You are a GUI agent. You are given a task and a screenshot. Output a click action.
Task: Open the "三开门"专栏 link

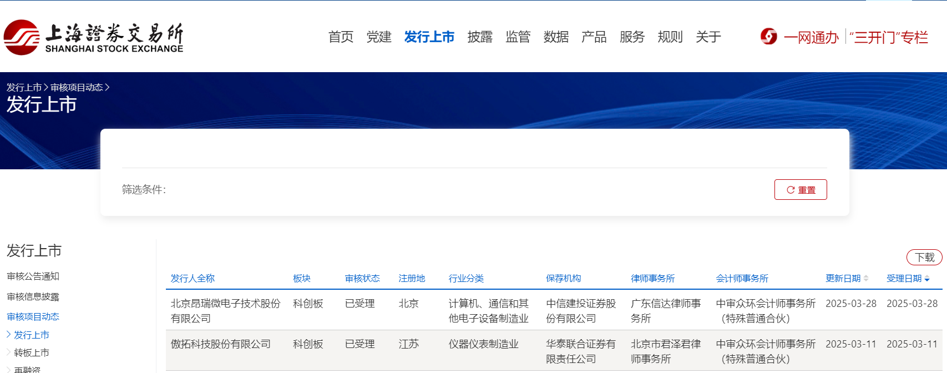tap(888, 37)
